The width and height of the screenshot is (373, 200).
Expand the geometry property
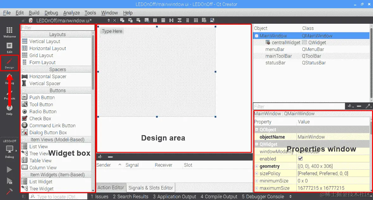click(x=257, y=166)
